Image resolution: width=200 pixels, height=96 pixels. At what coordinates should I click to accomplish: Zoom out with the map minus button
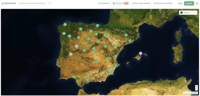coord(196,89)
